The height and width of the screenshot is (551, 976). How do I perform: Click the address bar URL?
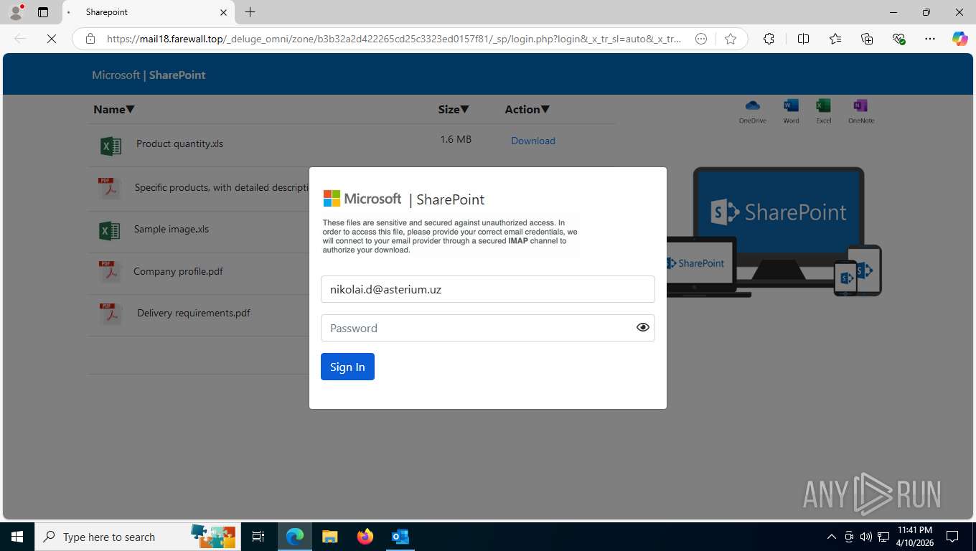pos(393,39)
